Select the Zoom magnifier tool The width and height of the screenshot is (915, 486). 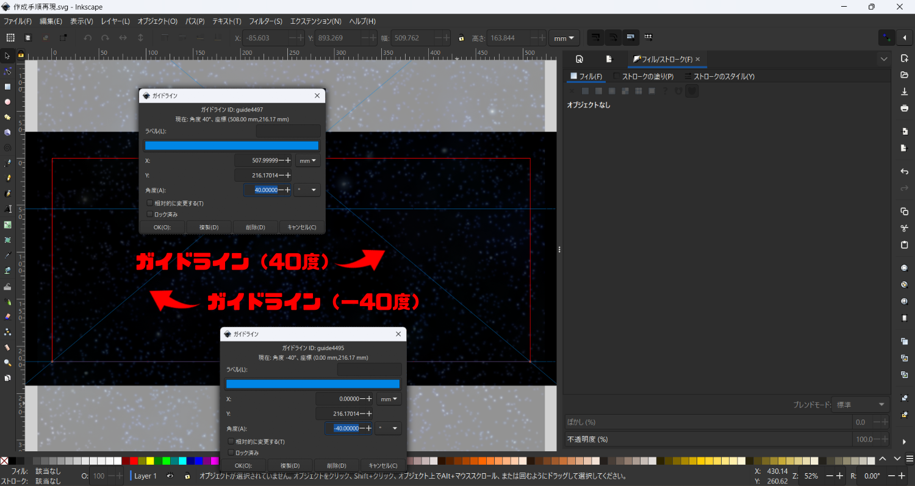coord(7,362)
